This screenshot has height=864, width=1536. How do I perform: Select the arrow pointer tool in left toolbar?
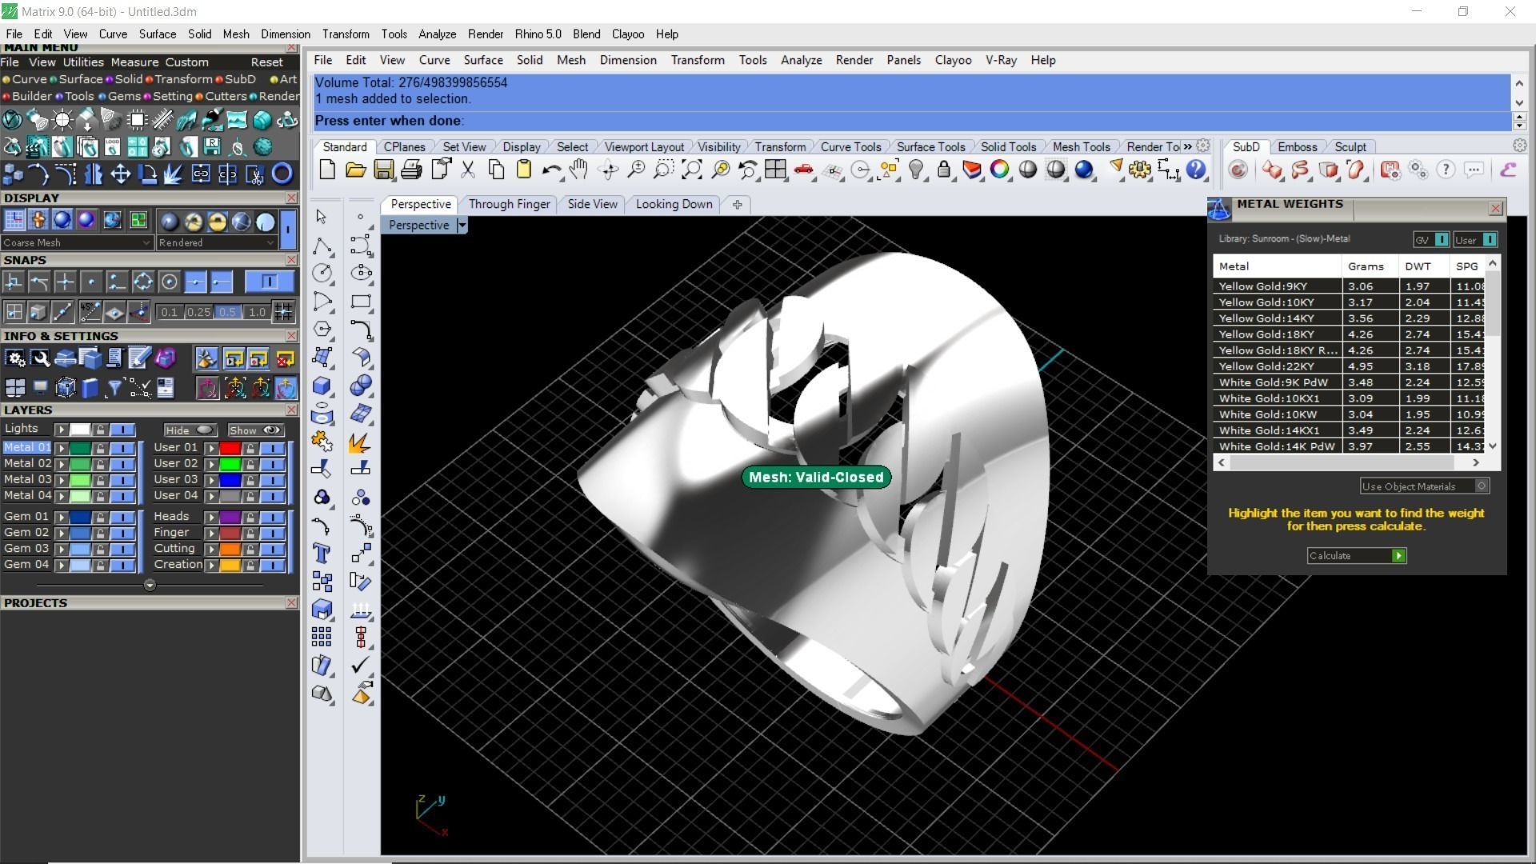click(x=322, y=217)
